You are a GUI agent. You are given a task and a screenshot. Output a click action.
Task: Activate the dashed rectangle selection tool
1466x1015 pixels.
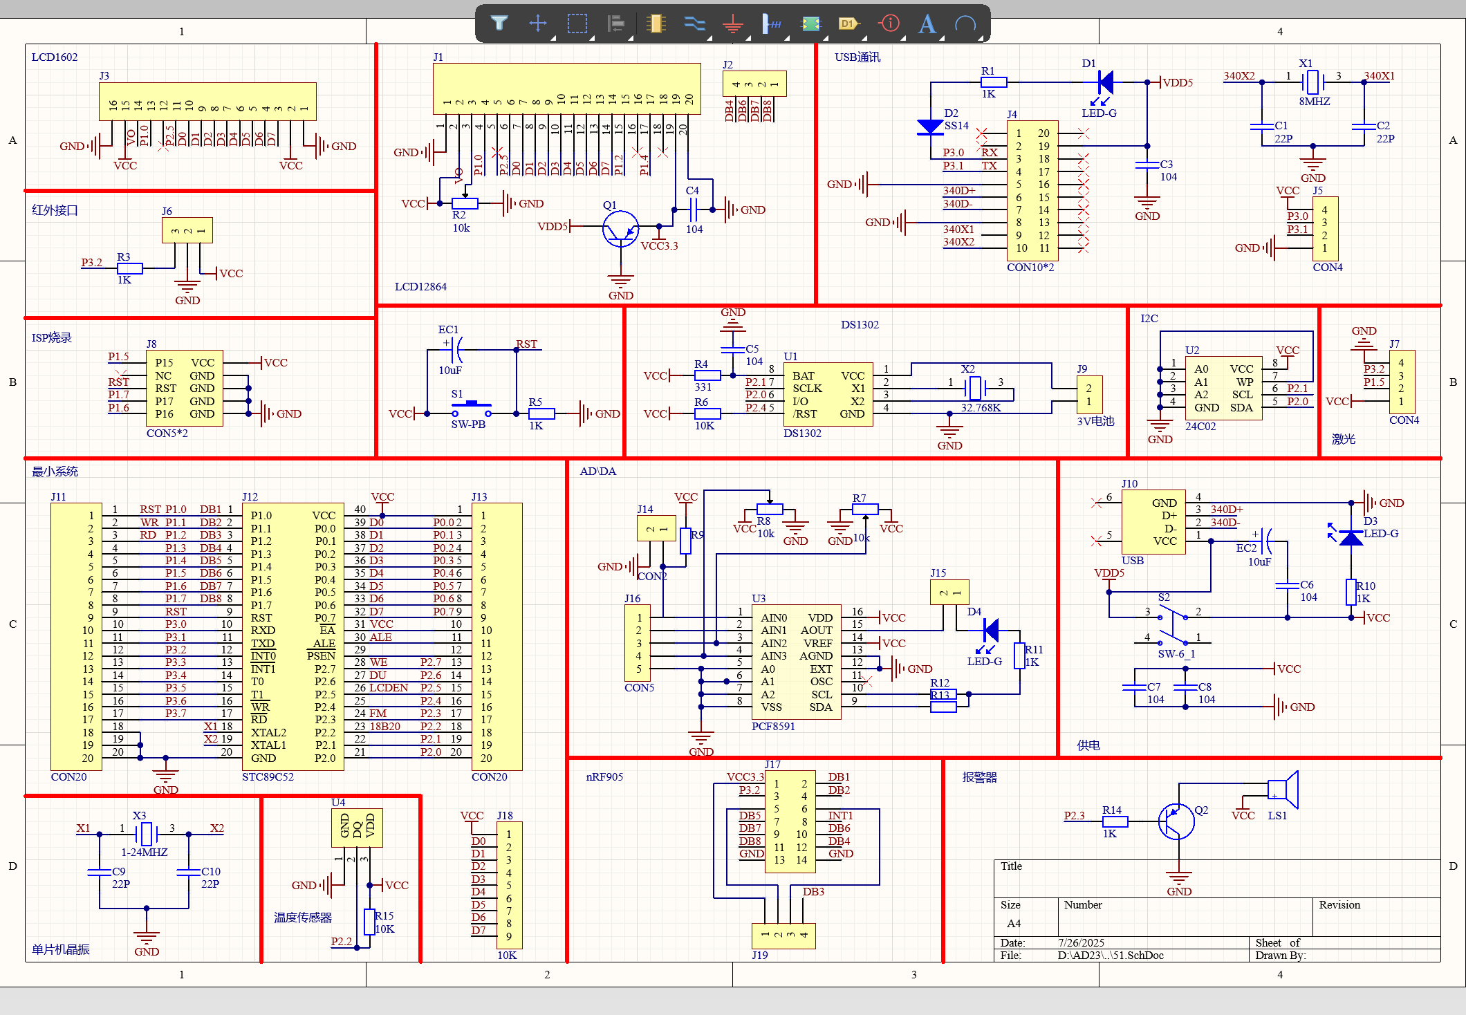pyautogui.click(x=577, y=24)
